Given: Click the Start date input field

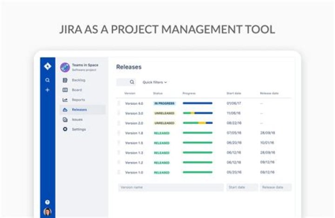Looking at the screenshot, I should click(242, 187).
